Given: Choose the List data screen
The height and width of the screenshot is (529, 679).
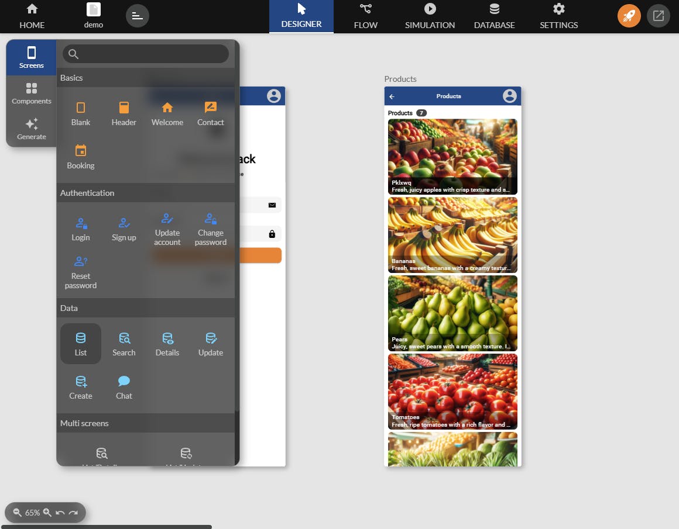Looking at the screenshot, I should pos(81,344).
